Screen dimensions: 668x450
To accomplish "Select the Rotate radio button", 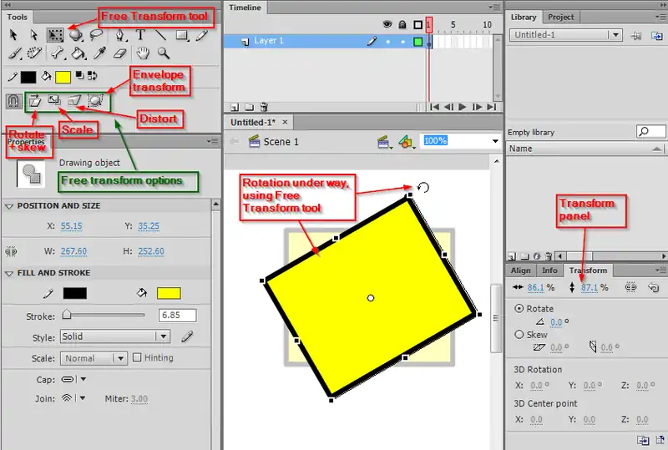I will 520,308.
